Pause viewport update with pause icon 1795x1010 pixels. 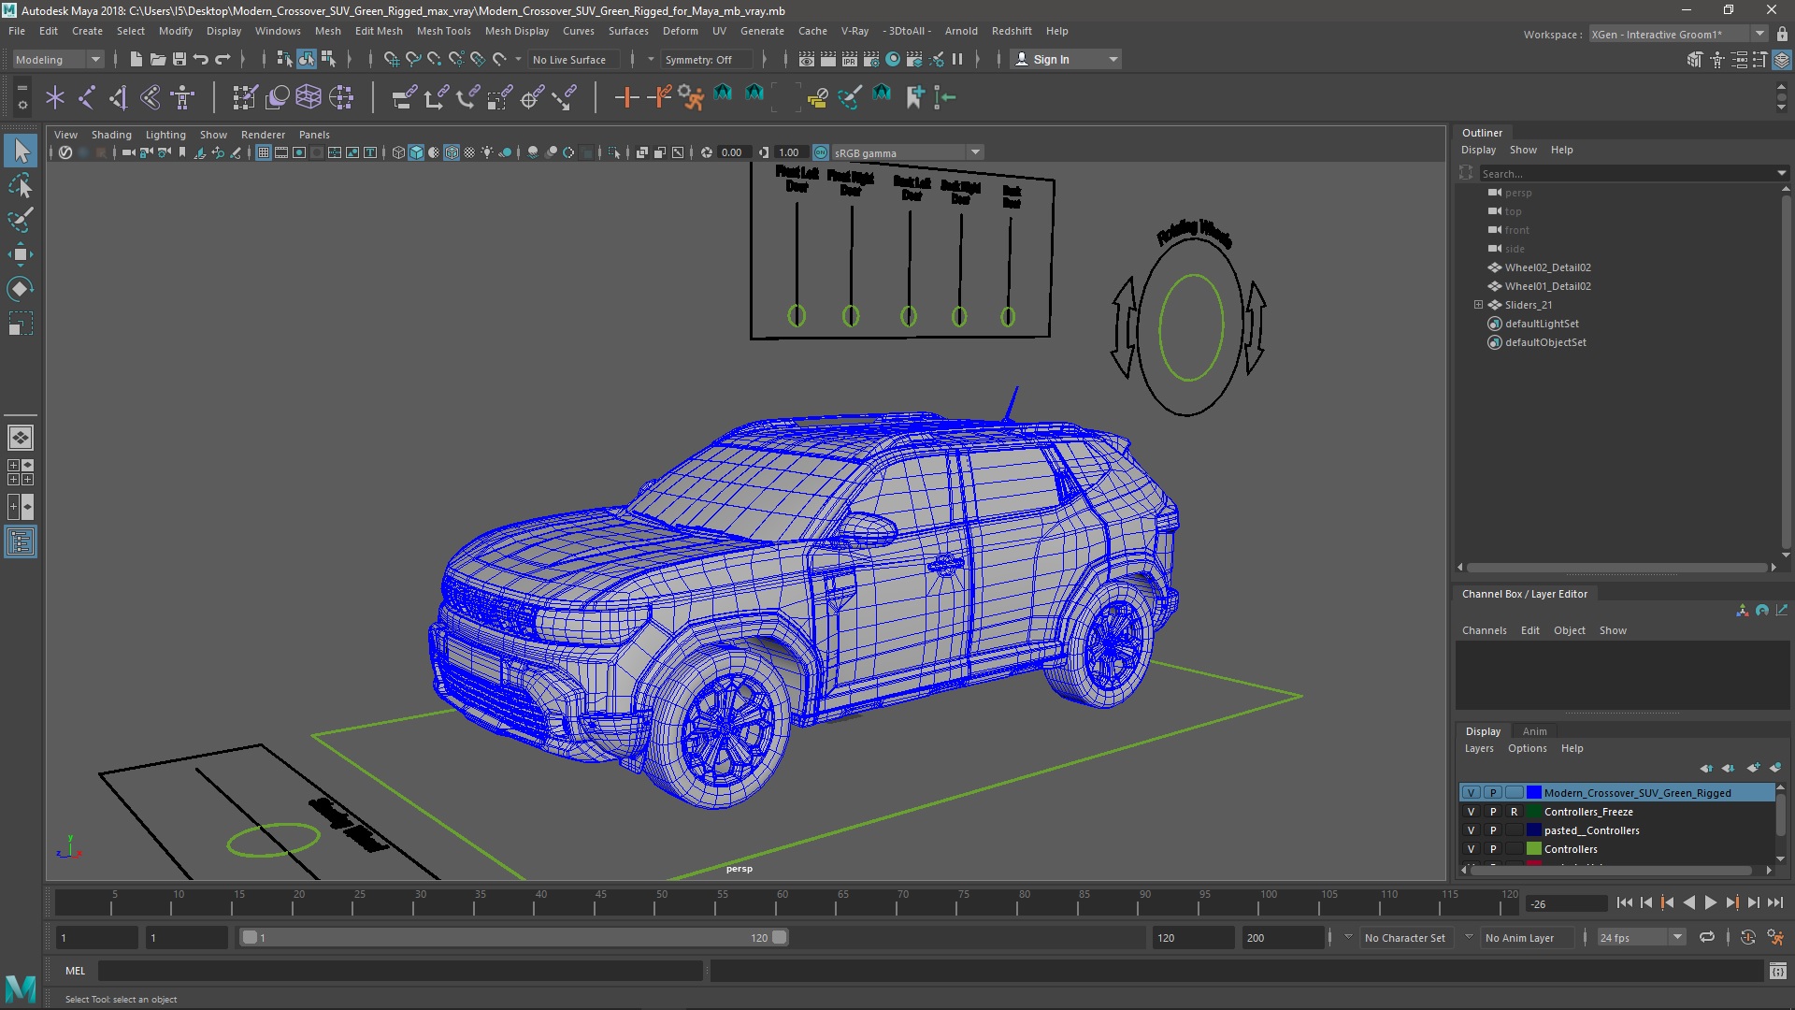click(x=957, y=59)
